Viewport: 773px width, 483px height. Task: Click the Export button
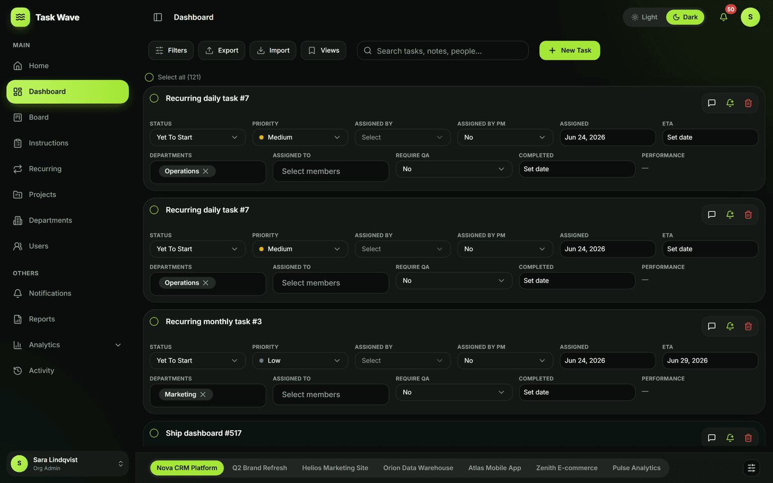pyautogui.click(x=222, y=50)
